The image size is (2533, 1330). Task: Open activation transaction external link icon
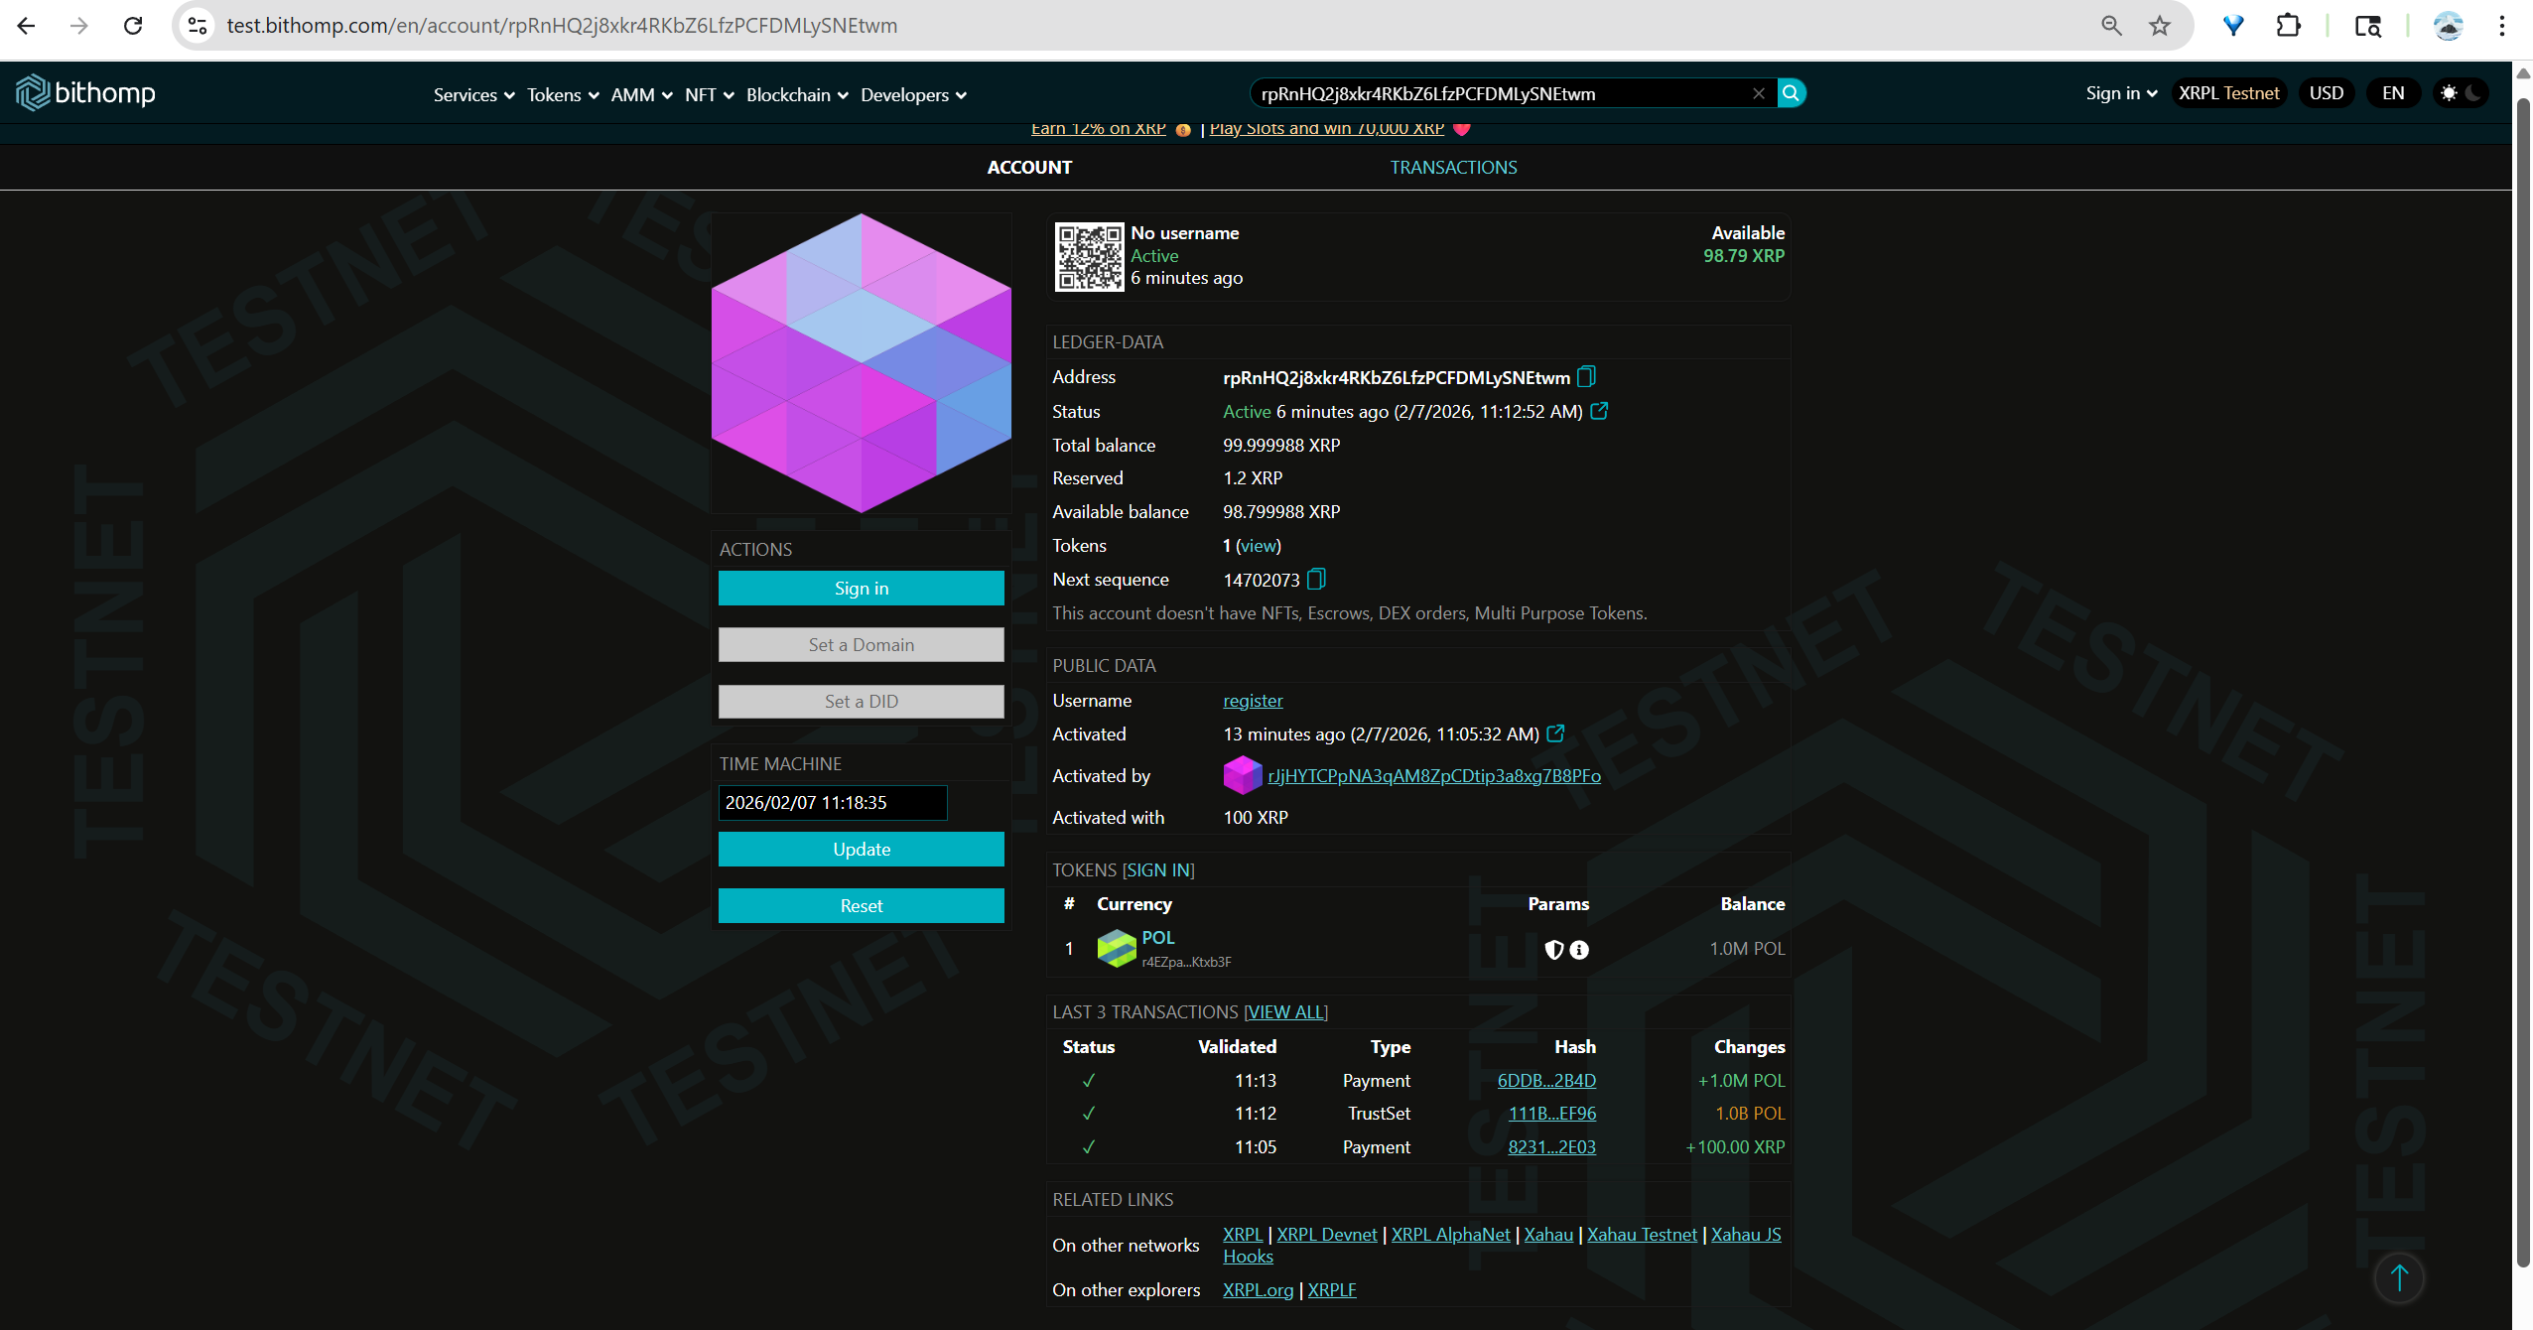tap(1555, 733)
